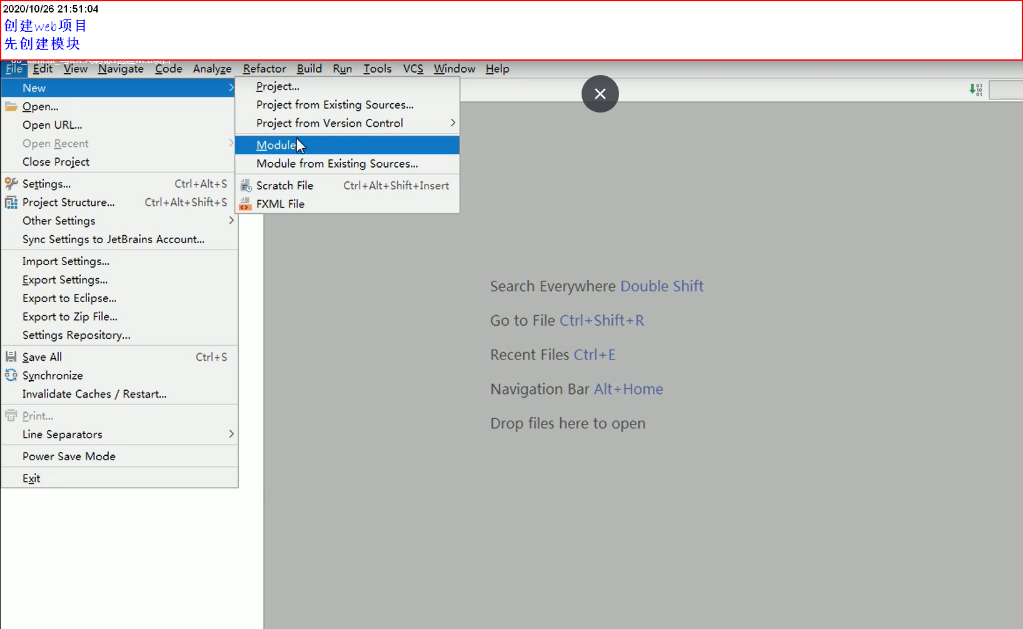
Task: Select Sync Settings to JetBrains Account...
Action: pos(119,239)
